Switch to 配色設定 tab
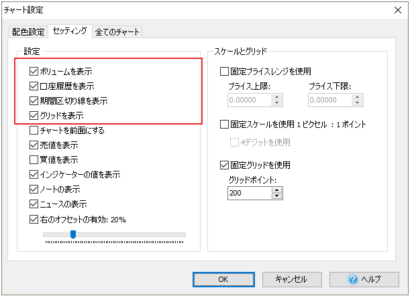The image size is (412, 298). pos(29,32)
